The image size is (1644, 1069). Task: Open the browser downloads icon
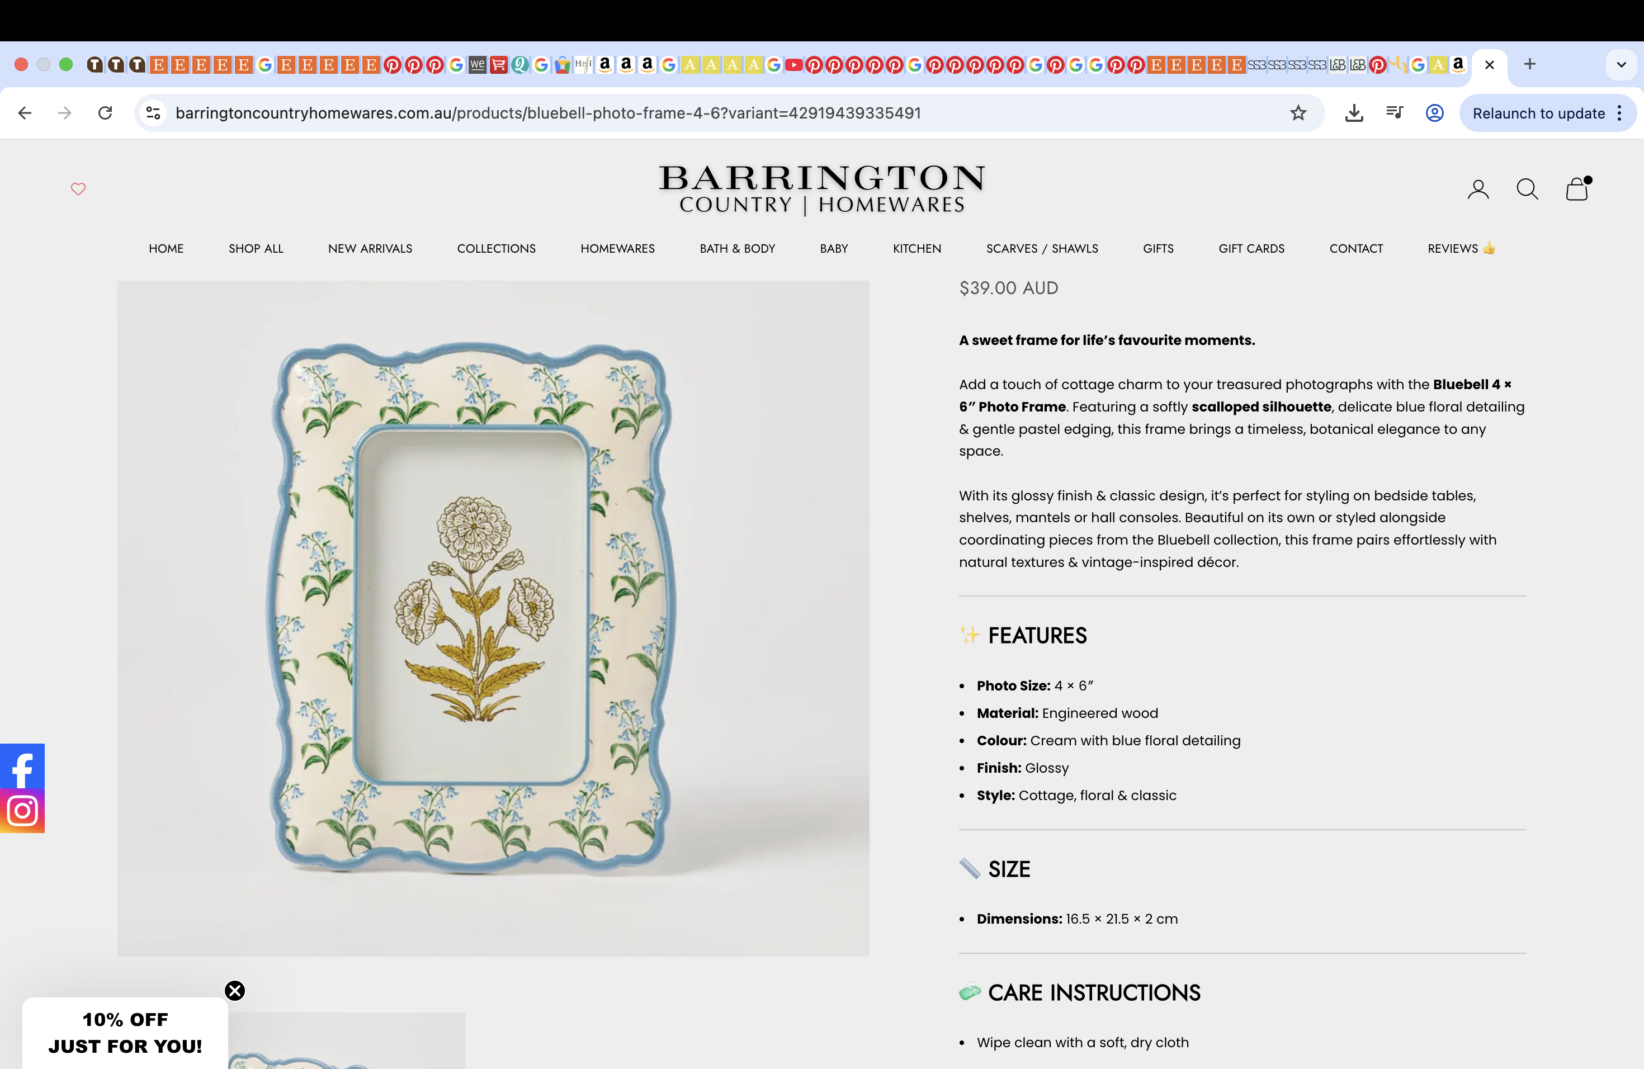click(x=1354, y=112)
